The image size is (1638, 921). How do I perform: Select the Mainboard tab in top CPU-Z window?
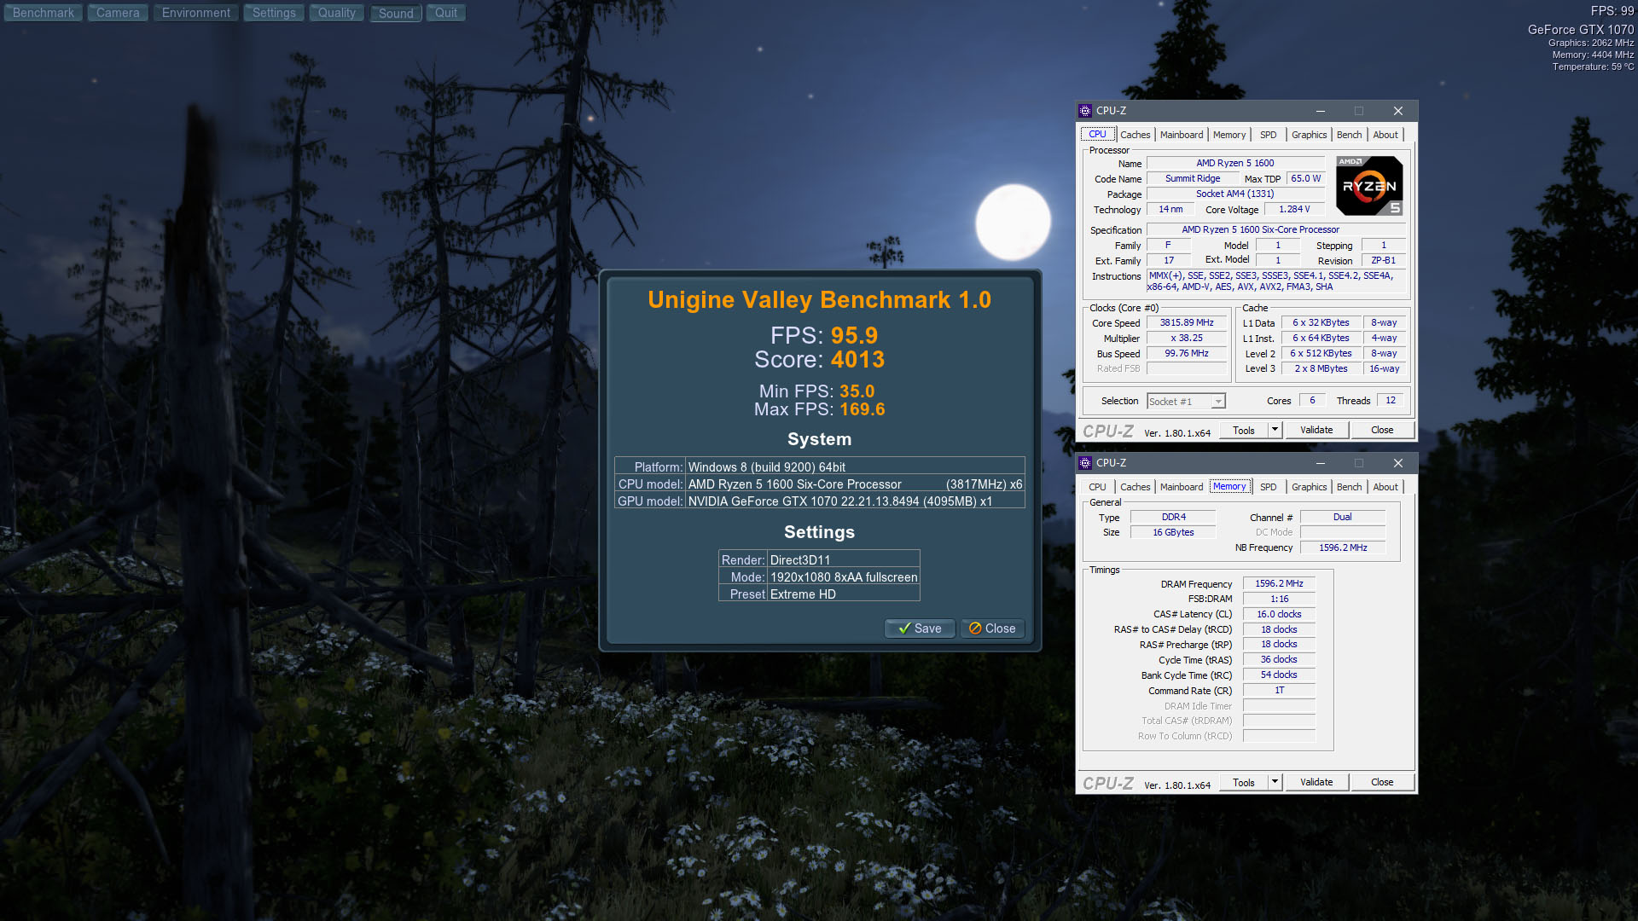[x=1182, y=135]
